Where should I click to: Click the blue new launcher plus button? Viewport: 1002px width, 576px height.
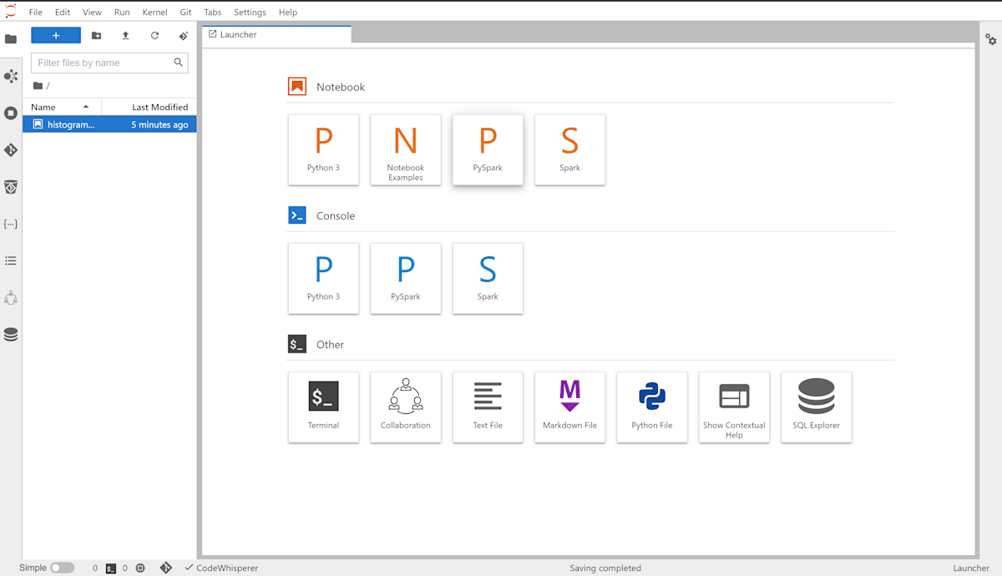(56, 35)
